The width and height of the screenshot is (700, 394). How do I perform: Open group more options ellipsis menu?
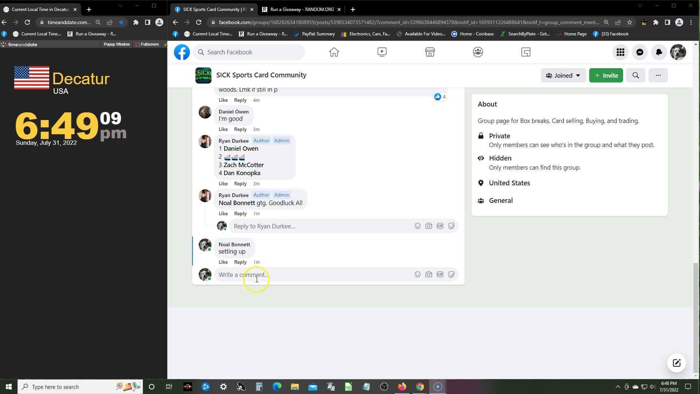[658, 76]
